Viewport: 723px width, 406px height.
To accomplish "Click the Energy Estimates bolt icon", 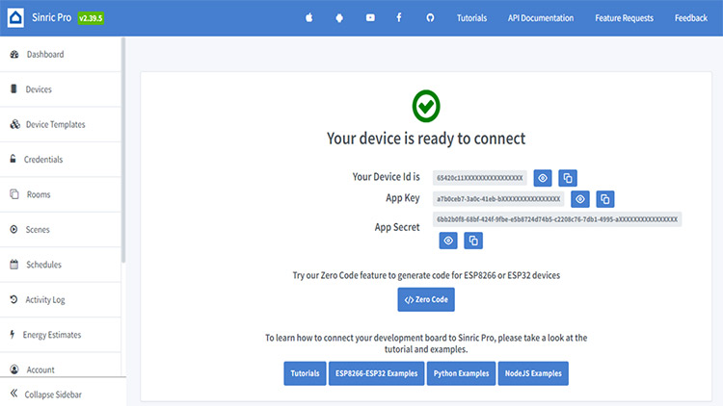I will tap(12, 334).
